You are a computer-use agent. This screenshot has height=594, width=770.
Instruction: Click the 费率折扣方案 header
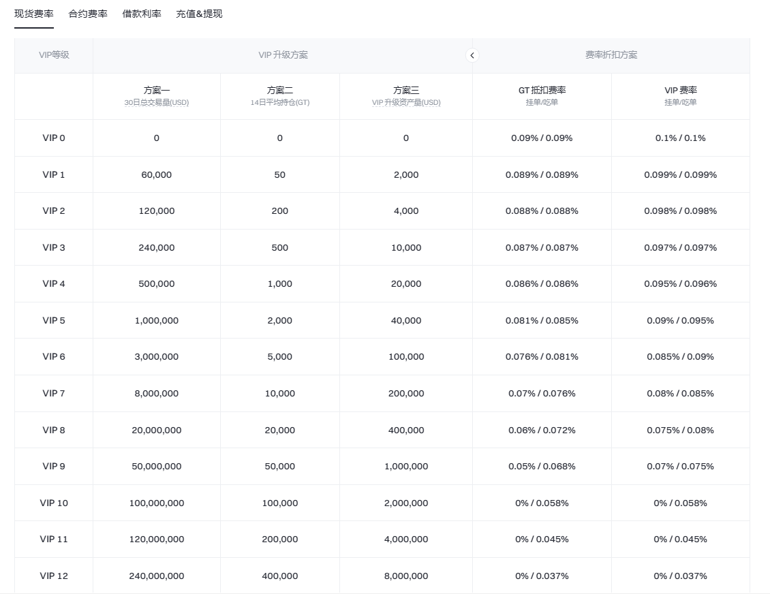611,55
